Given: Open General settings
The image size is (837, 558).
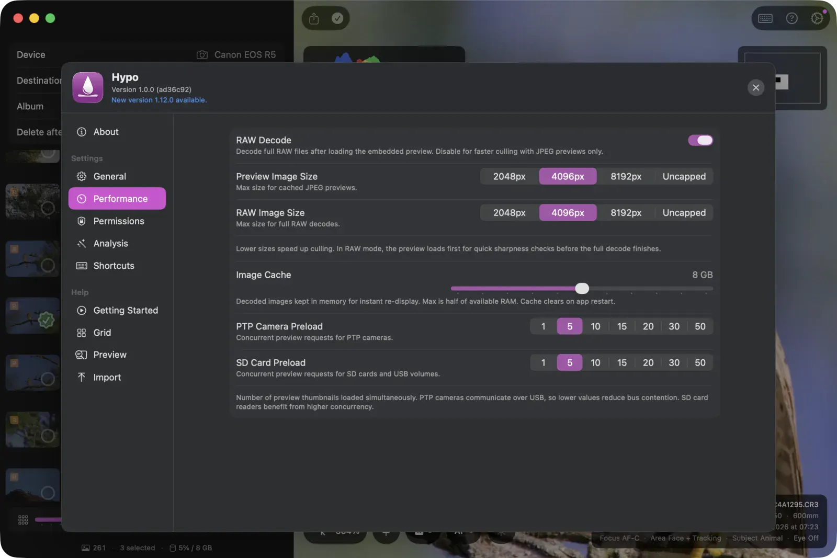Looking at the screenshot, I should tap(117, 176).
